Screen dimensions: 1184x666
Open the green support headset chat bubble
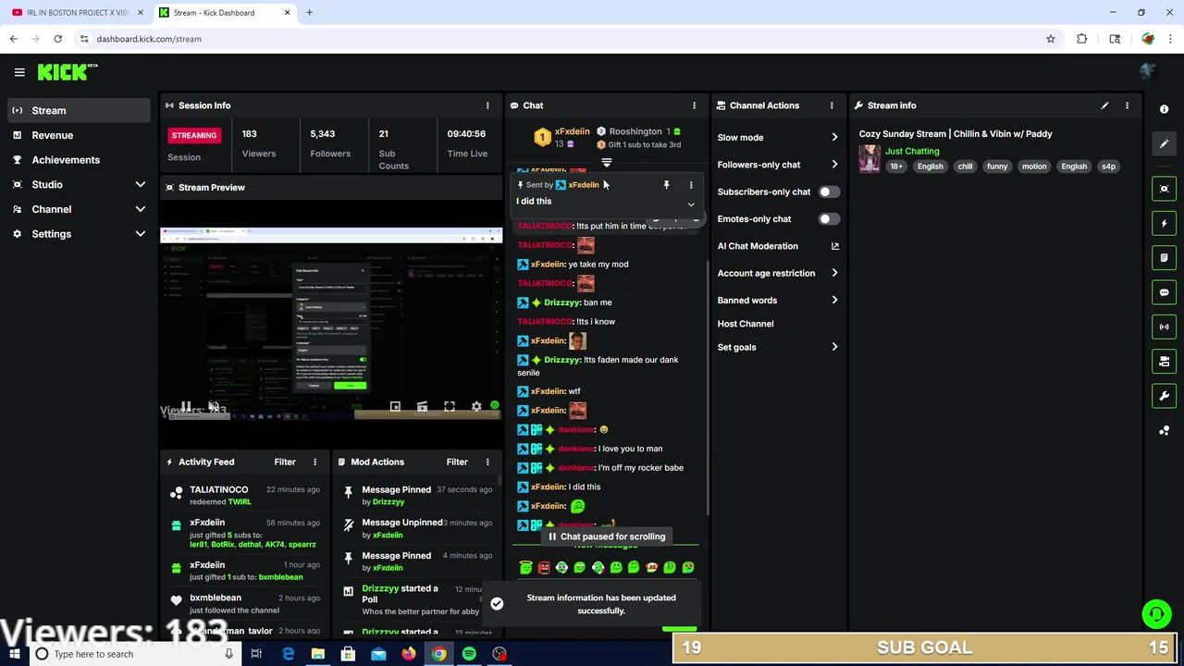tap(1156, 614)
